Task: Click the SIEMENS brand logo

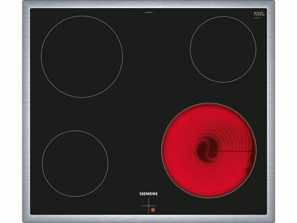Action: point(148,194)
